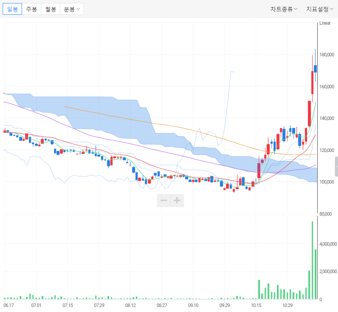This screenshot has height=312, width=338.
Task: Click the 160,000 price axis label
Action: click(327, 87)
